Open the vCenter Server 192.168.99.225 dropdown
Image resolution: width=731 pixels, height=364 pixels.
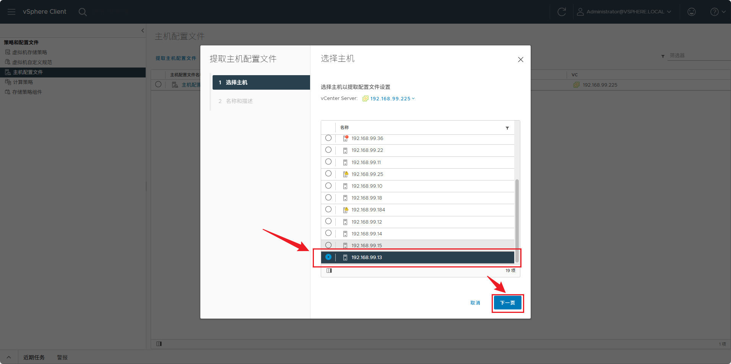[392, 98]
